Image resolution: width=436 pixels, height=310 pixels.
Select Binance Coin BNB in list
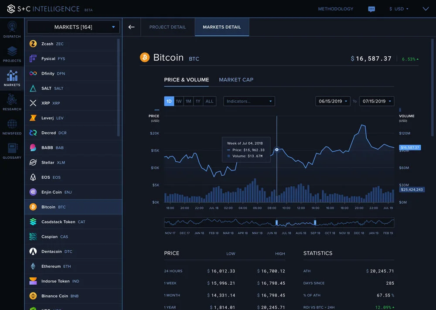point(73,296)
